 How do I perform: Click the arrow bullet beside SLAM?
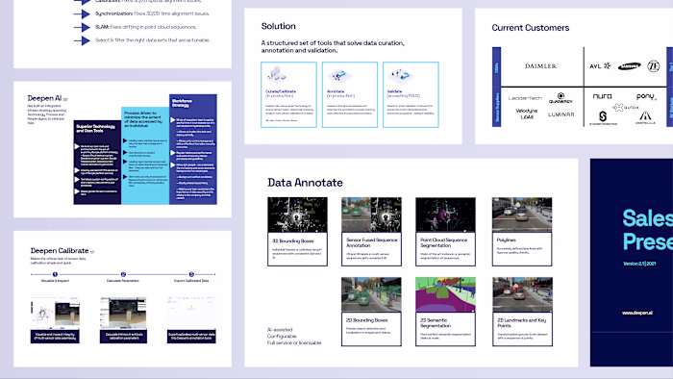(x=82, y=27)
